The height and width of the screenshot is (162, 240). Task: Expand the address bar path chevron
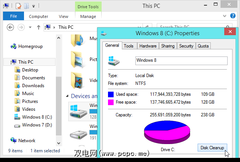(x=54, y=27)
